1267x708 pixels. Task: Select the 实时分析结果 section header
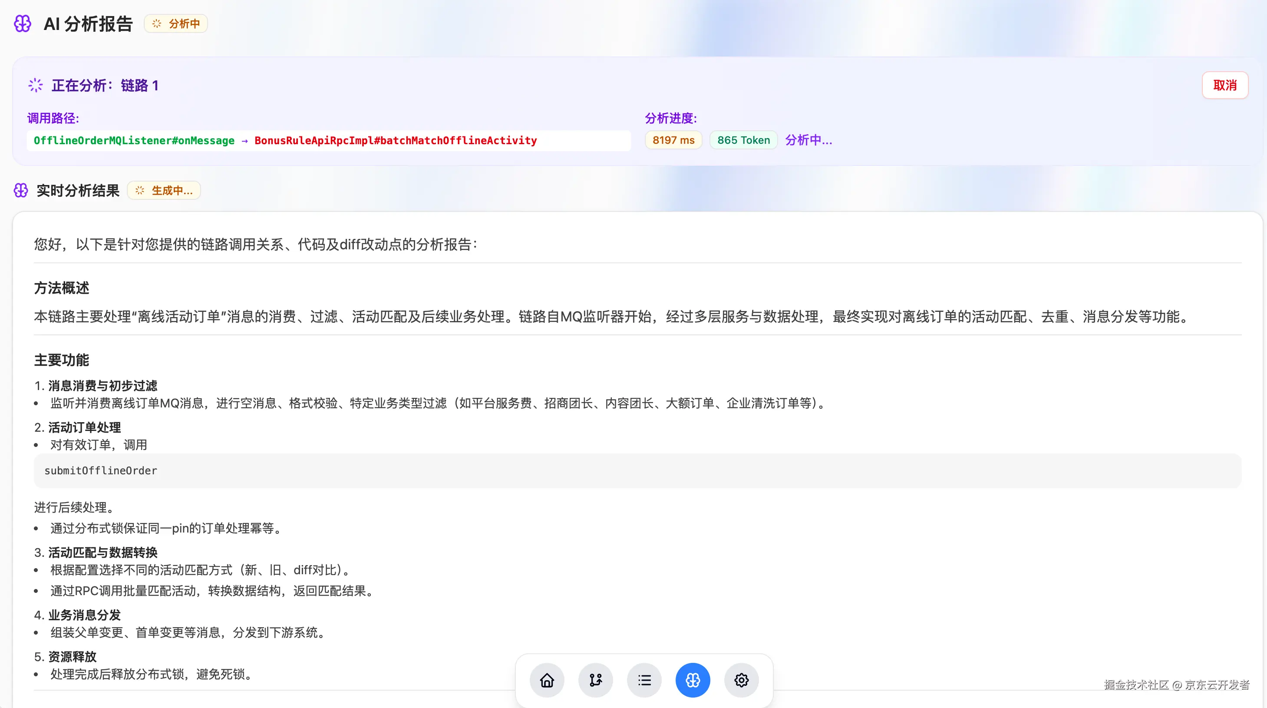point(77,191)
